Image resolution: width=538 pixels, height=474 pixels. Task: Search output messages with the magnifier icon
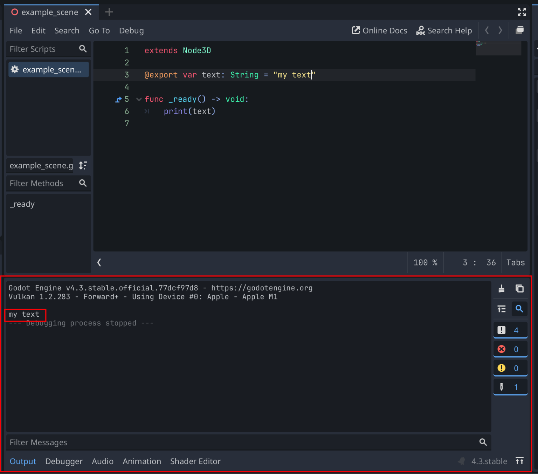520,309
